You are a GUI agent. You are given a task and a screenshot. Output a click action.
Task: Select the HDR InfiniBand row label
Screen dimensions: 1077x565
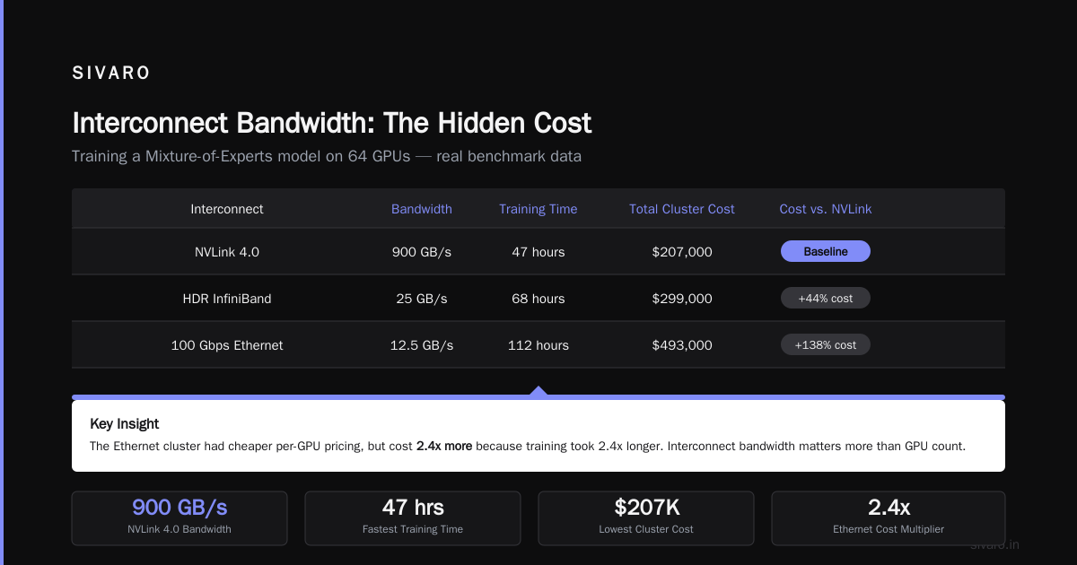(x=227, y=299)
